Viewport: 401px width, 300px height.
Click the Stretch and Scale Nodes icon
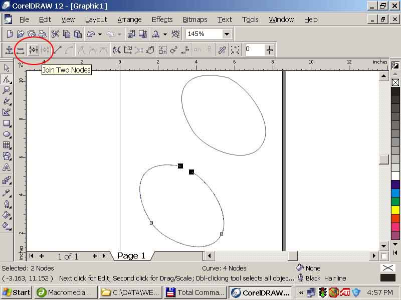point(162,50)
